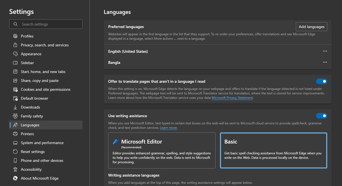Open More actions for English (United States)
The image size is (342, 186).
[x=325, y=51]
